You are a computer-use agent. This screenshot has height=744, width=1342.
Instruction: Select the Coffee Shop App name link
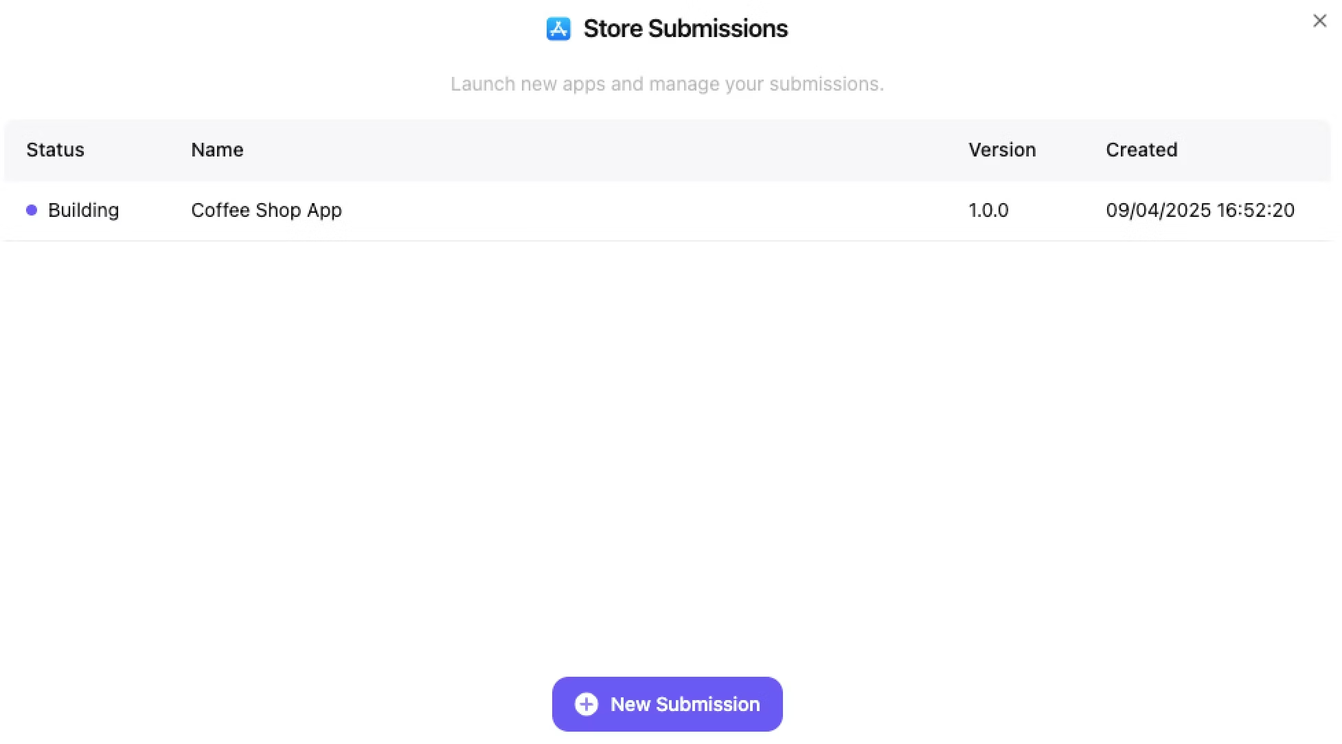pyautogui.click(x=266, y=210)
